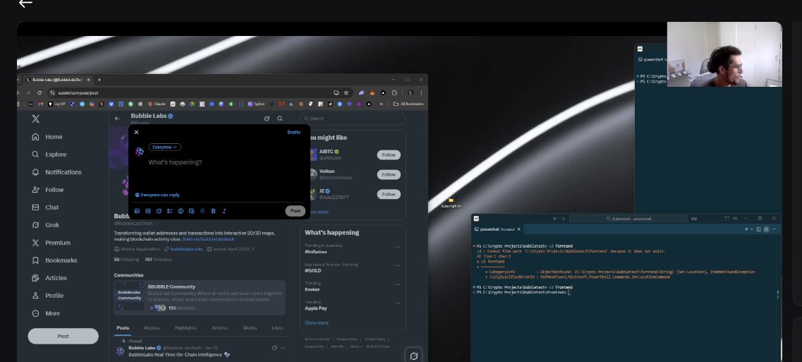This screenshot has width=802, height=362.
Task: Toggle italic formatting in composer
Action: 224,211
